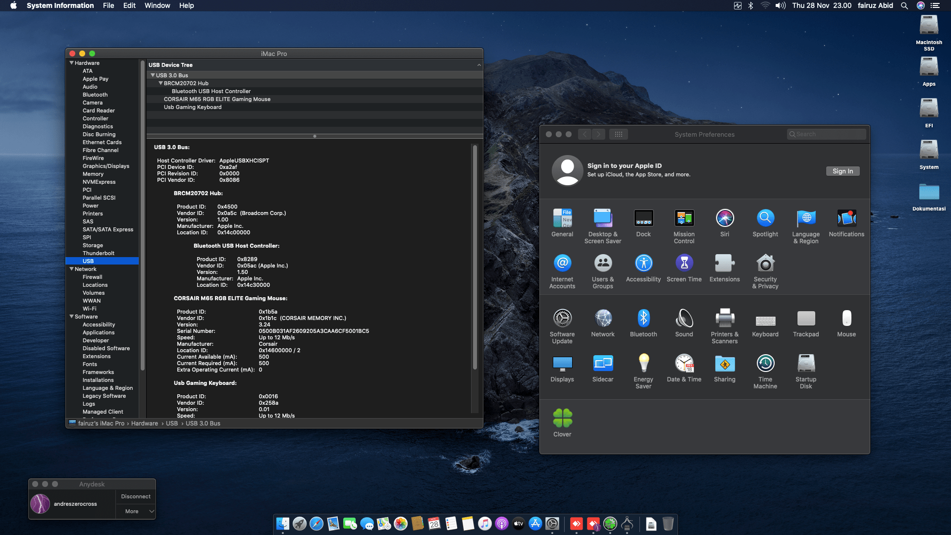
Task: Click the Show All grid button
Action: pos(619,134)
